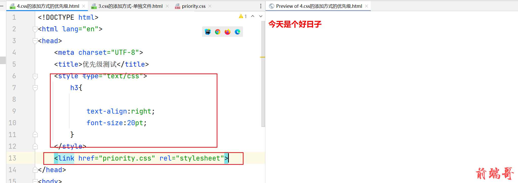Open preview in built-in WebStorm browser
Viewport: 518px width, 183px height.
208,32
